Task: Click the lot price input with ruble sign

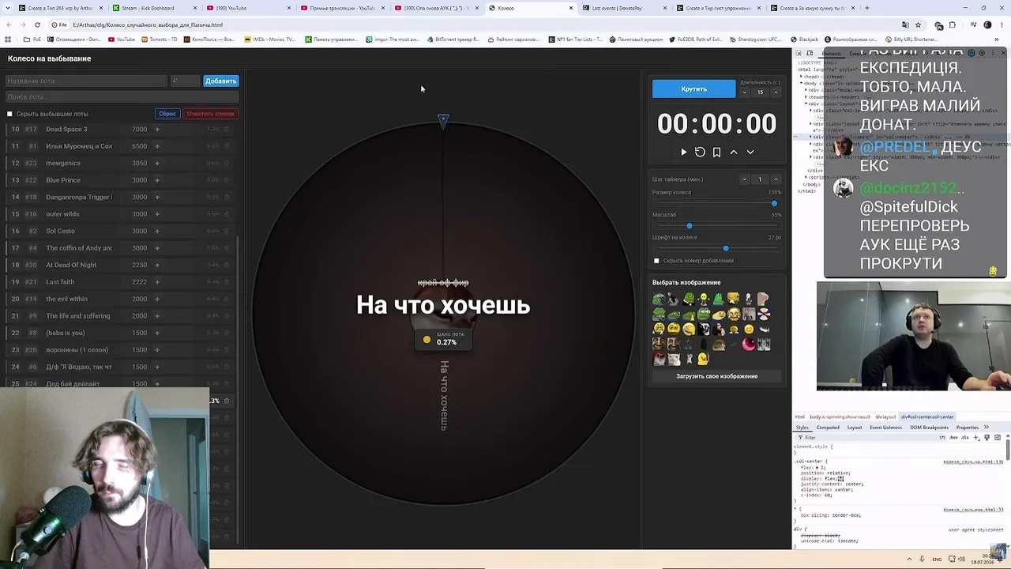Action: [x=185, y=81]
